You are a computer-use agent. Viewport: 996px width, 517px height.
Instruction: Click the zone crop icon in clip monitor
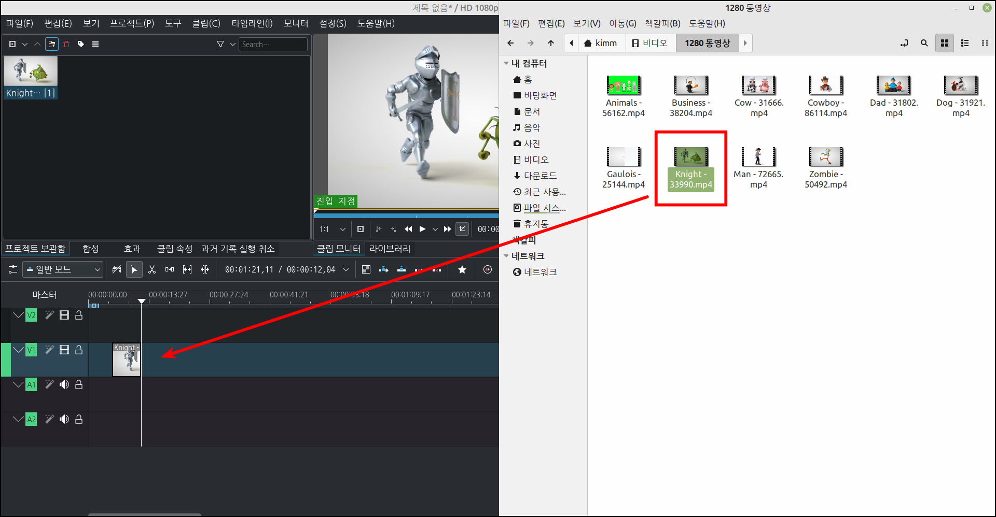click(x=462, y=228)
